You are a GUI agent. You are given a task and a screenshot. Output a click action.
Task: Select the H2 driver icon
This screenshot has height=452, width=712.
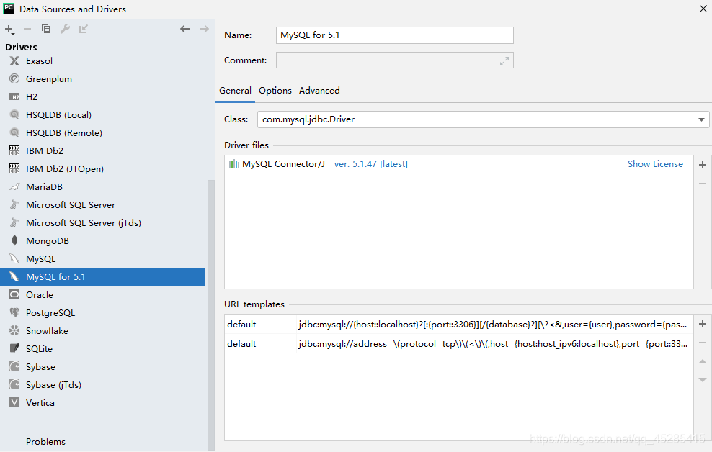pos(14,97)
